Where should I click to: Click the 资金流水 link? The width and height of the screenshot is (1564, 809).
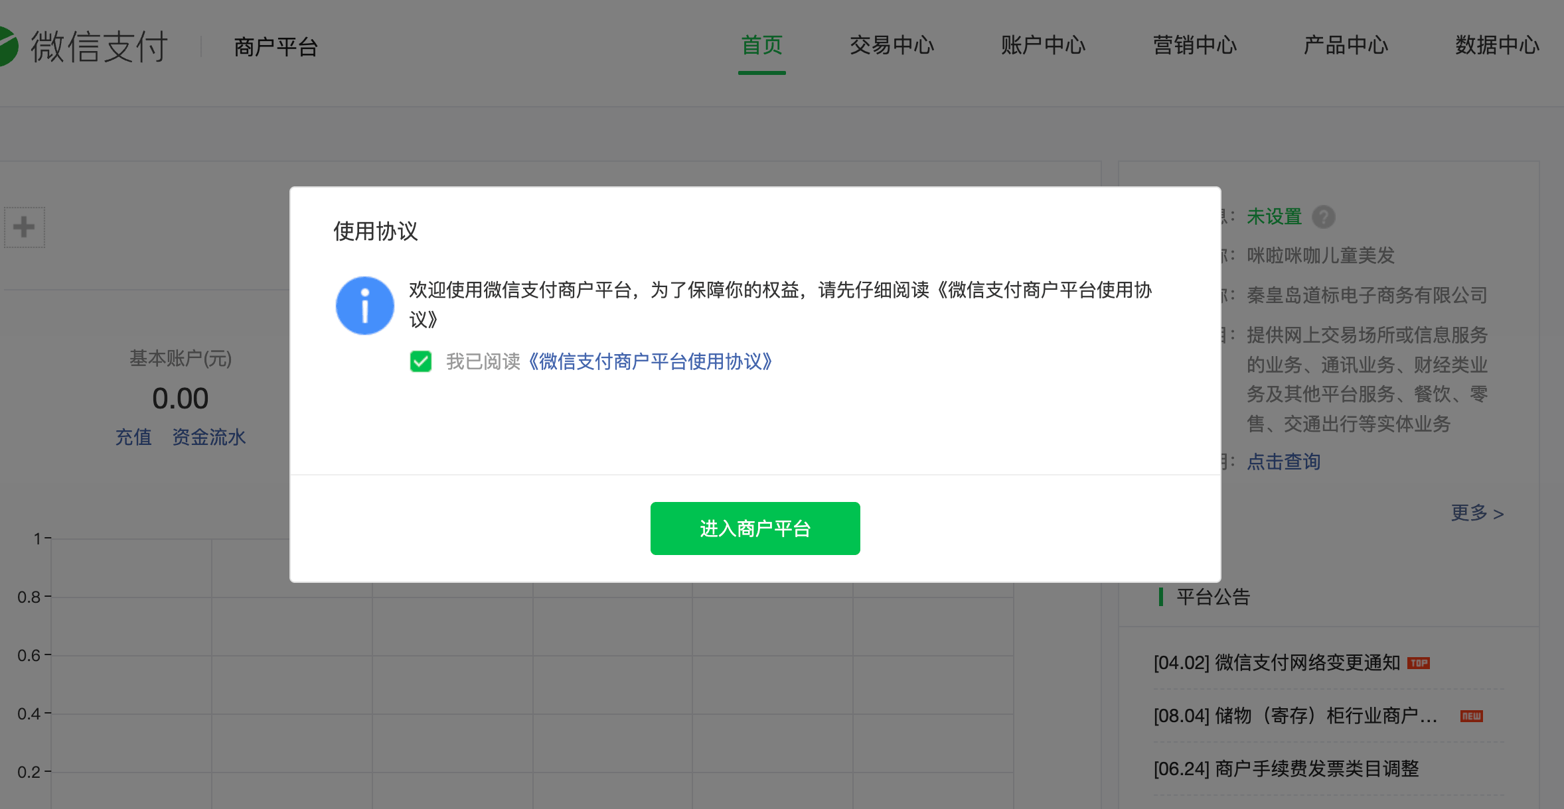209,437
